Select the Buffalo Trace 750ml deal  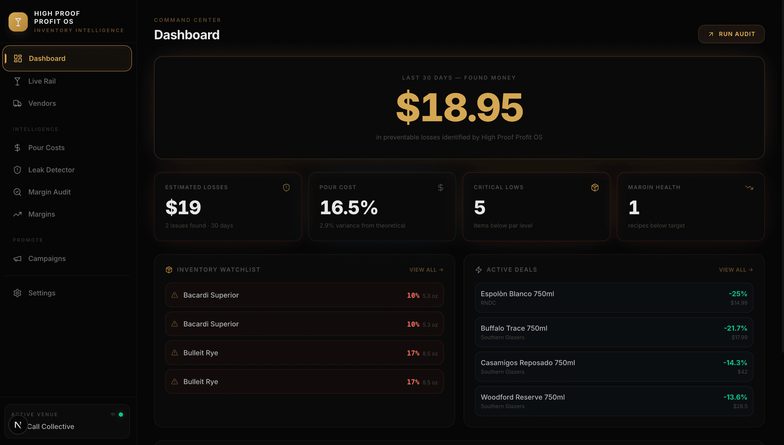coord(614,332)
